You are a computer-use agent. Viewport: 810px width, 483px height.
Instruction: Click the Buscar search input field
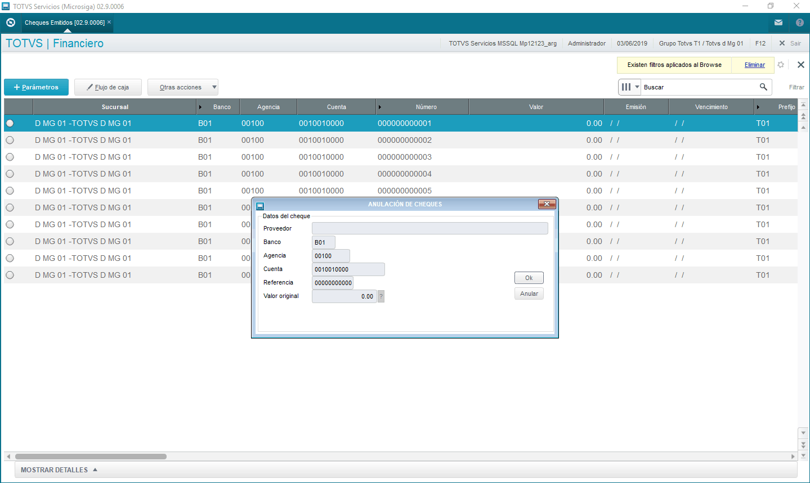pos(700,87)
